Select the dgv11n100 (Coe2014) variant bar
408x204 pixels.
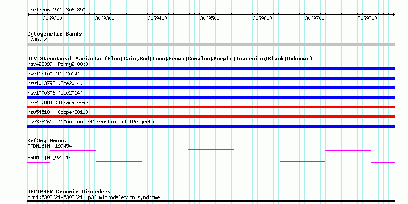point(211,78)
